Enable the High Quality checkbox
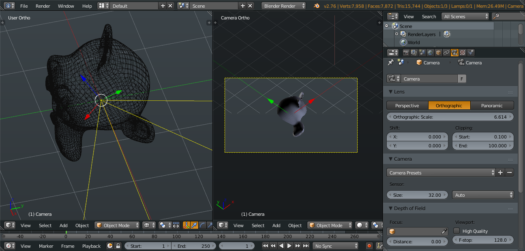The image size is (525, 251). coord(456,231)
